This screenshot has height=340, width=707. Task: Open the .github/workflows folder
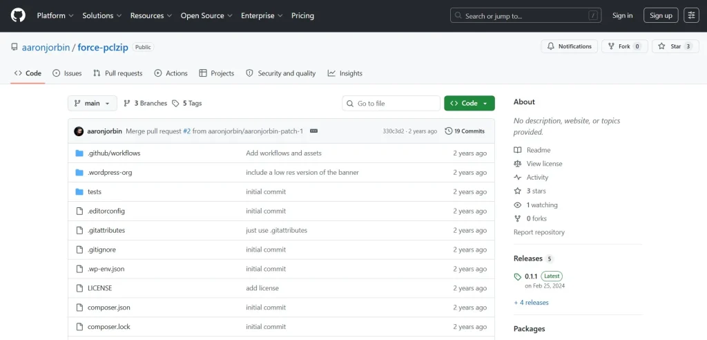(114, 153)
